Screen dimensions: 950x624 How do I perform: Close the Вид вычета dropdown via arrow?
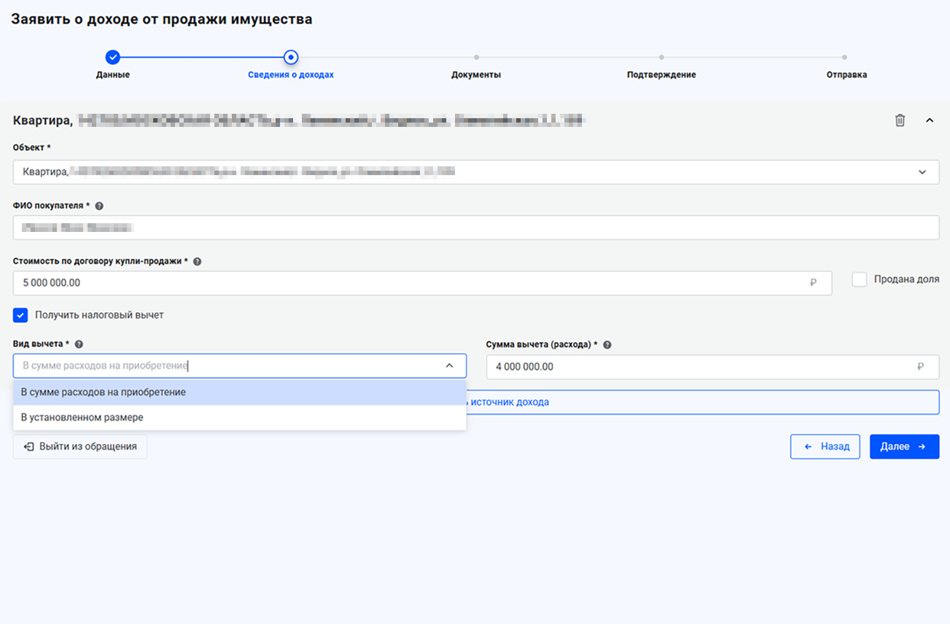449,366
